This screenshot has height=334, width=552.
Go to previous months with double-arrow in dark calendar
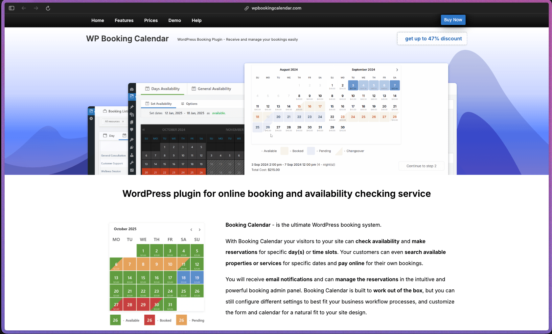144,130
